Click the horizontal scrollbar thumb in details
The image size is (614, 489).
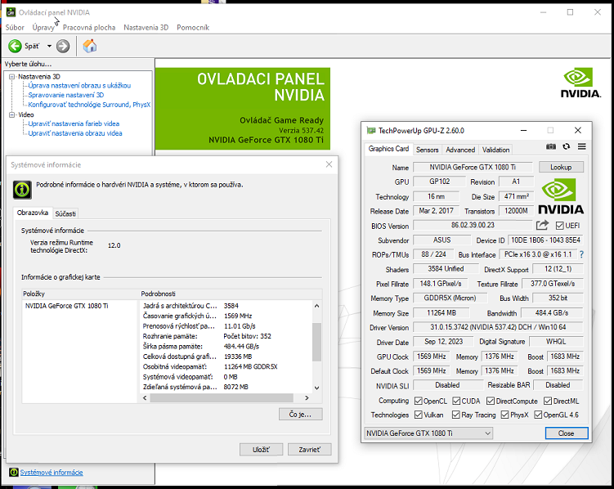click(222, 397)
